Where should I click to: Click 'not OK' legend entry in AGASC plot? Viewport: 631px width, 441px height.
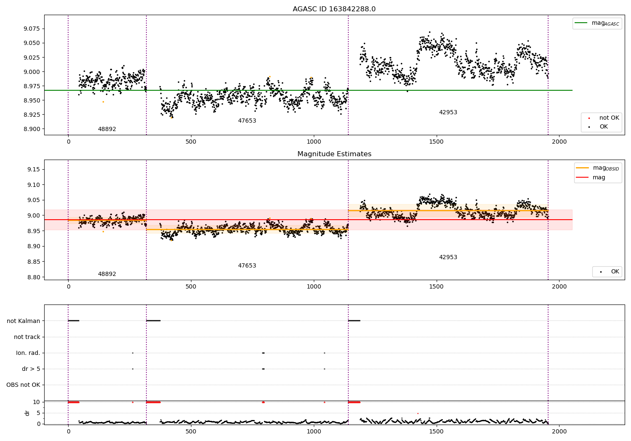pos(603,118)
